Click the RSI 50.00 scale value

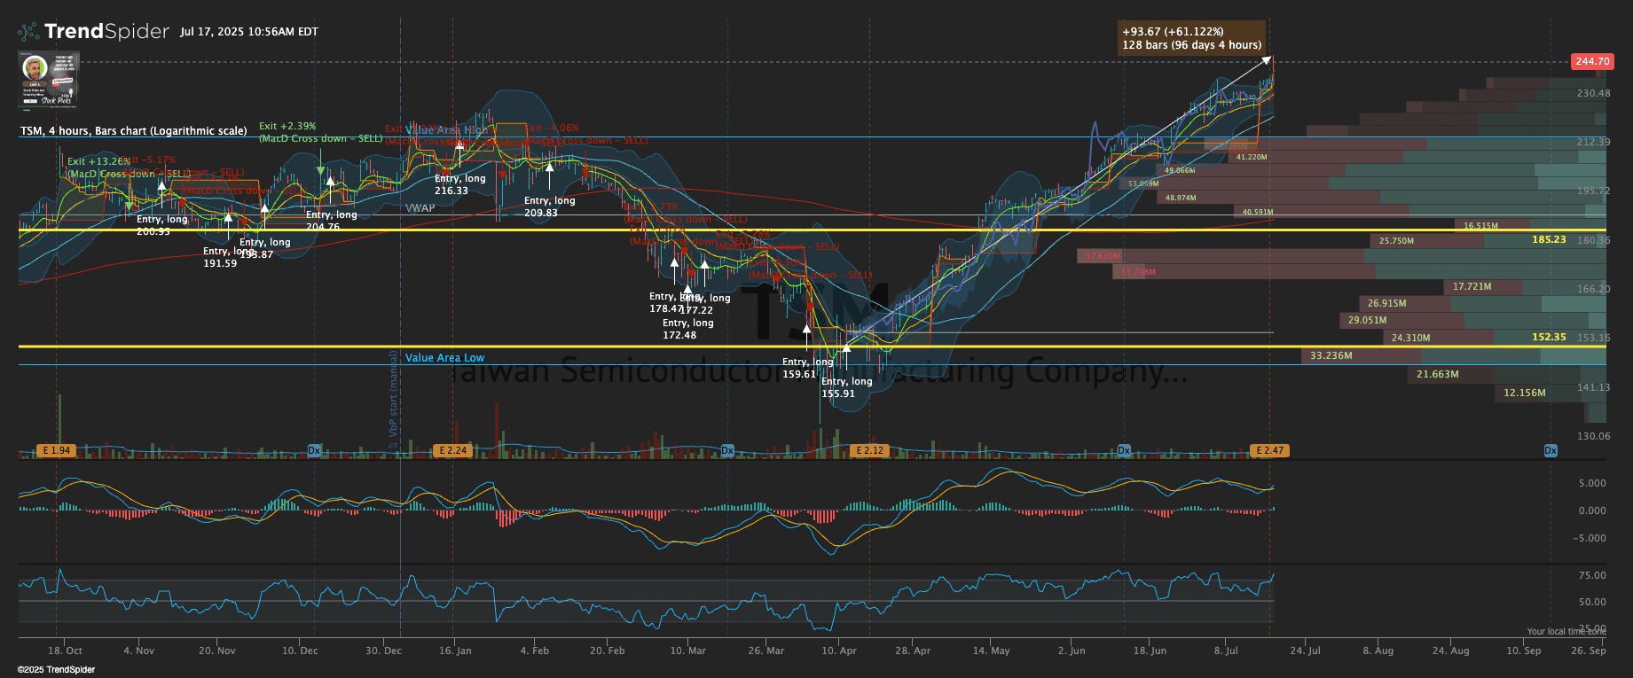pyautogui.click(x=1592, y=603)
